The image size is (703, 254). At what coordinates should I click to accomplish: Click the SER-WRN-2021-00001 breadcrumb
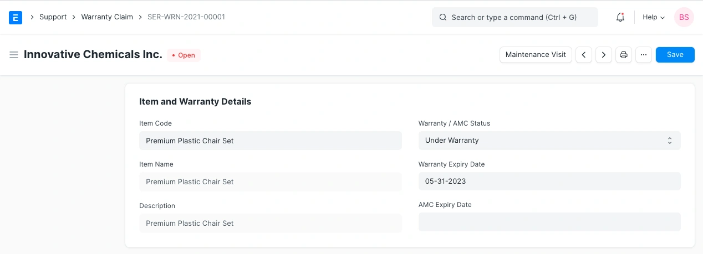point(186,17)
